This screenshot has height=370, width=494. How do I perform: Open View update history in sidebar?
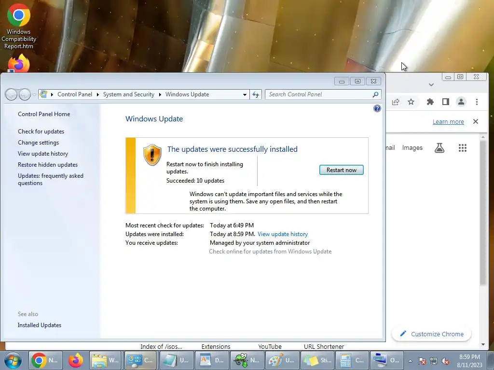pyautogui.click(x=43, y=154)
